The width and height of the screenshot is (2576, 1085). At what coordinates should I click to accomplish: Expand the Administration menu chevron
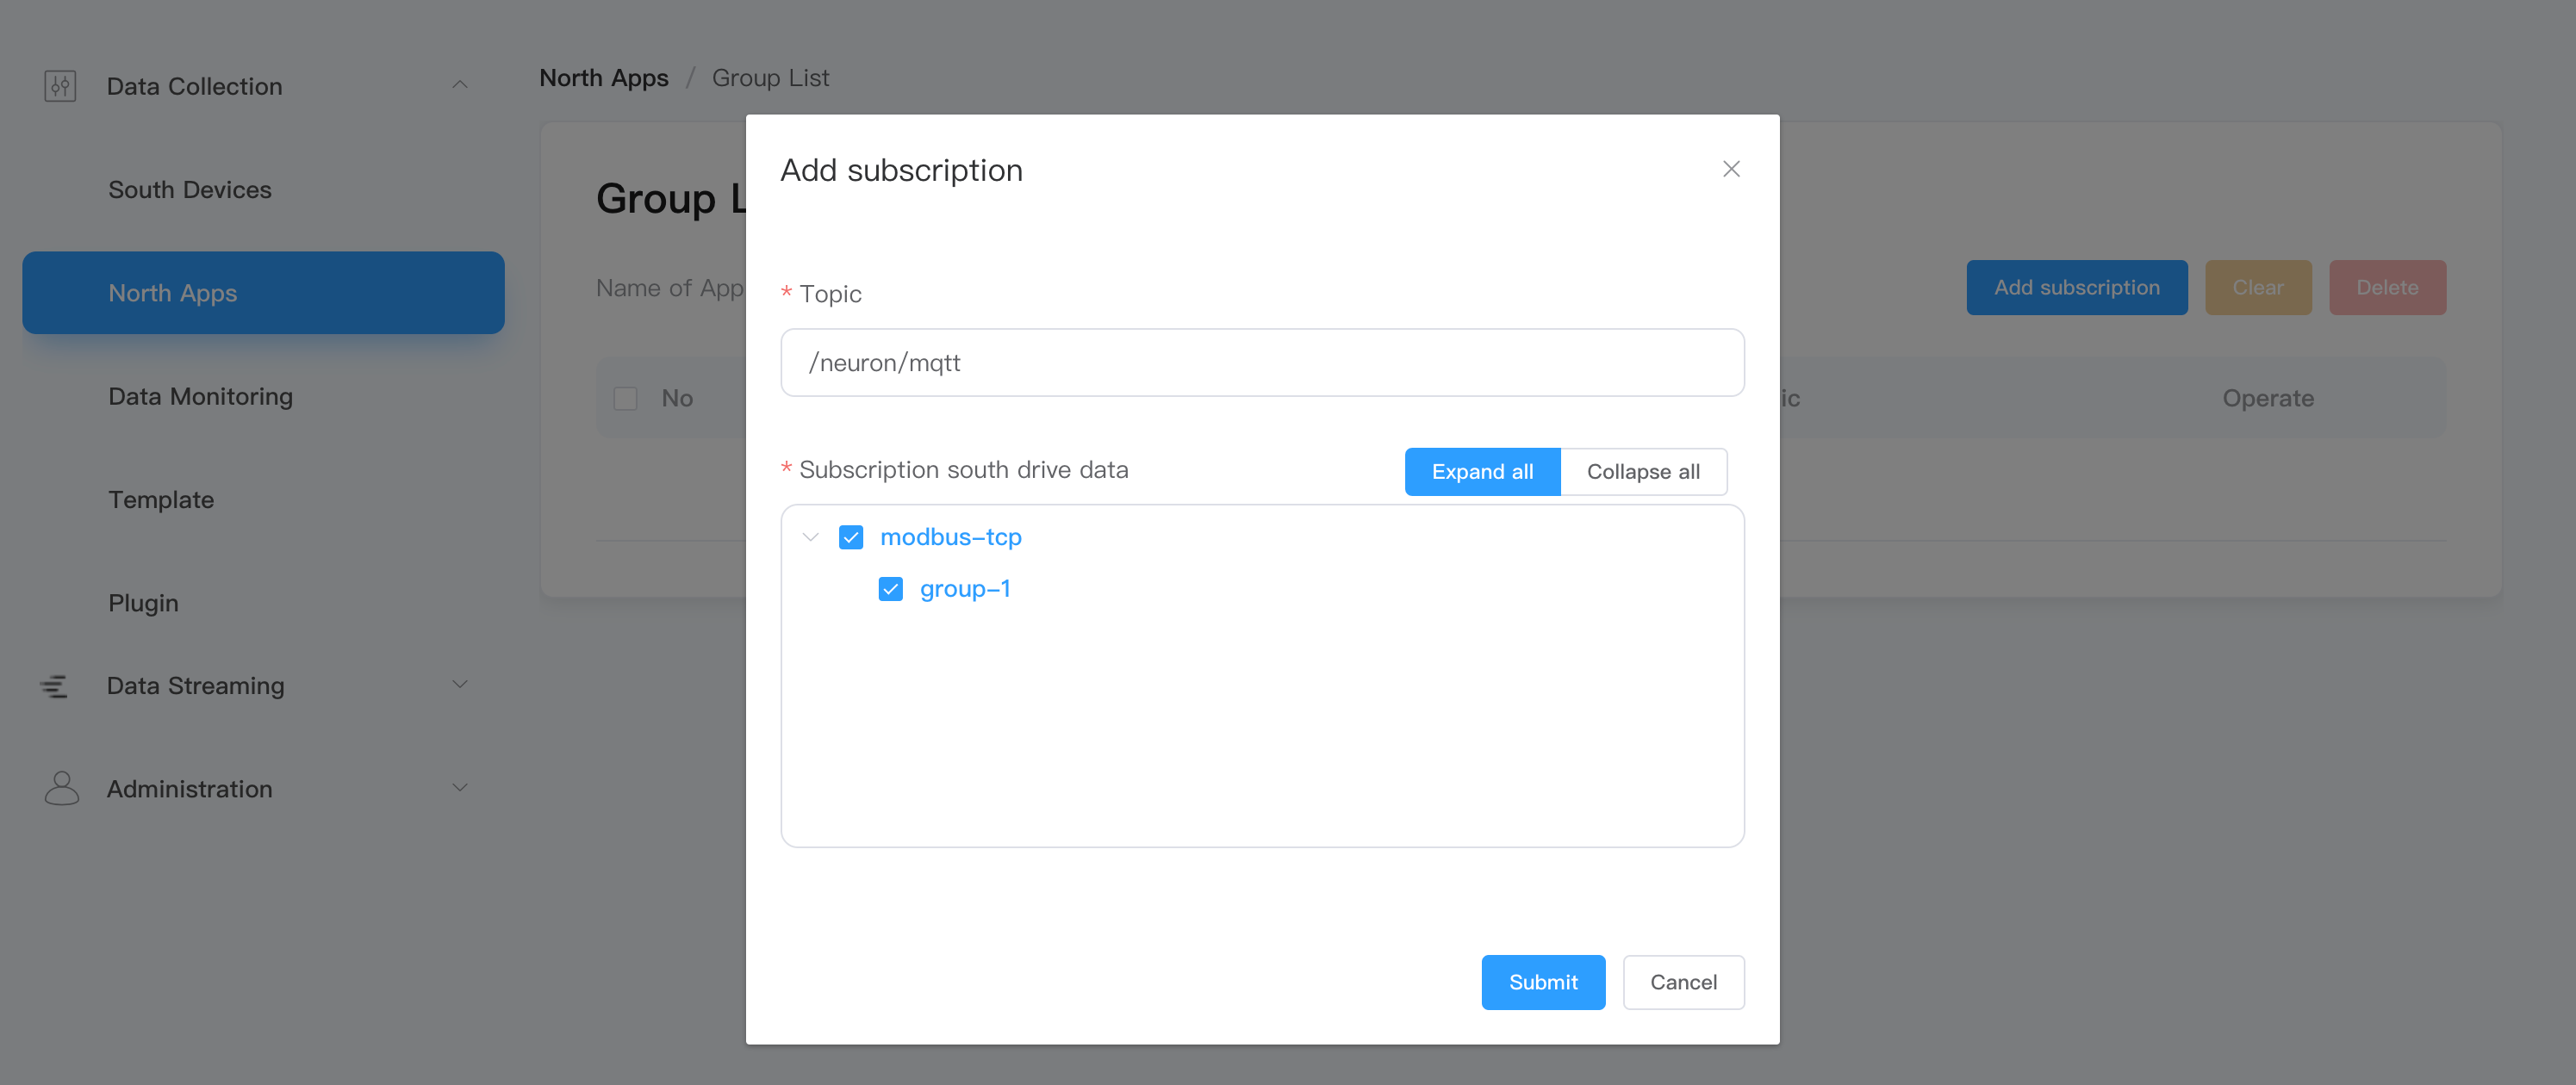point(460,787)
